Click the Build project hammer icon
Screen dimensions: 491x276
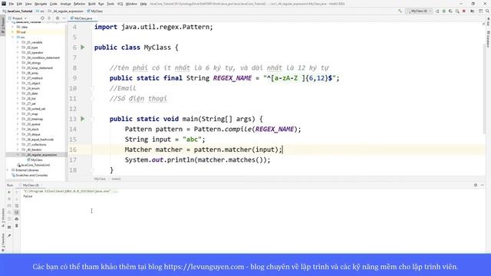point(400,11)
